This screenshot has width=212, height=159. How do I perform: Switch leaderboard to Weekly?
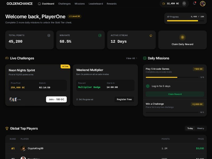201,128
